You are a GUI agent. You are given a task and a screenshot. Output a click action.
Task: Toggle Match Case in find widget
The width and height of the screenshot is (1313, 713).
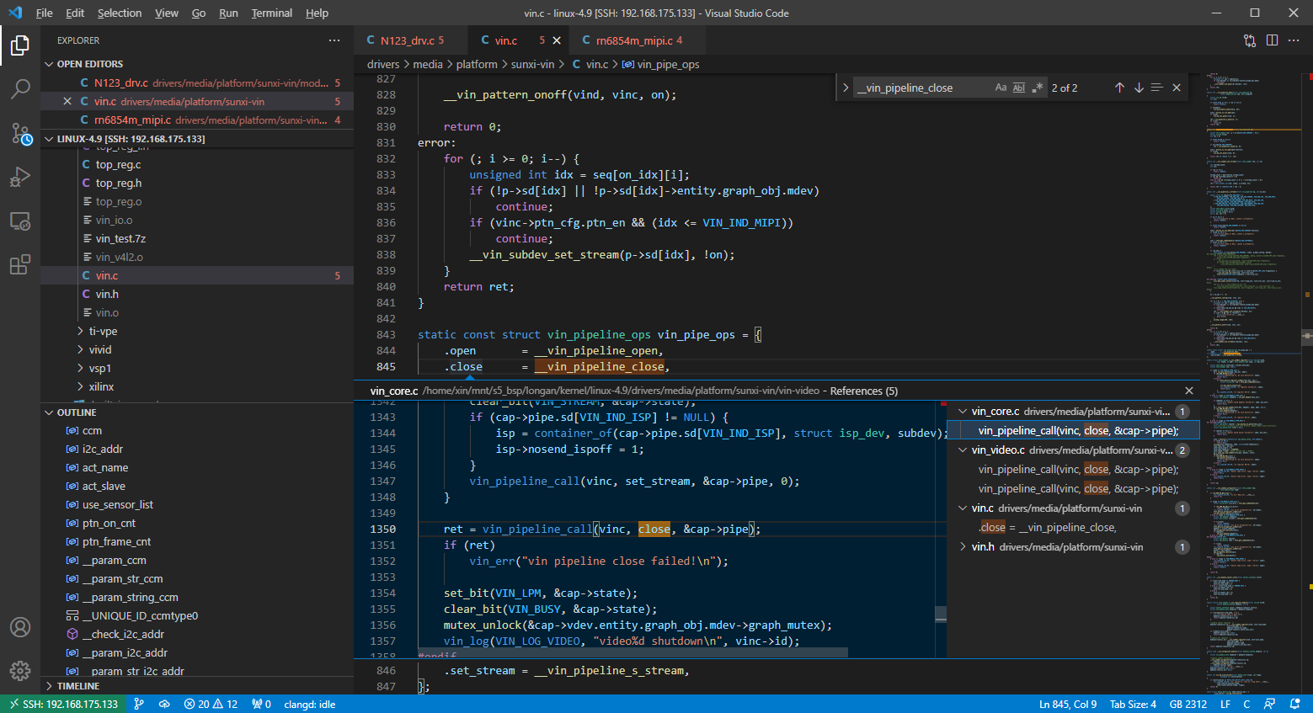[1001, 88]
